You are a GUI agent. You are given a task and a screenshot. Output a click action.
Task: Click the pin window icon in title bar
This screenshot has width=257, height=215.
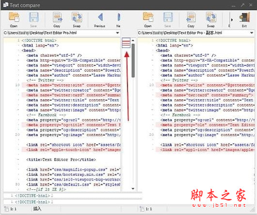(x=242, y=5)
